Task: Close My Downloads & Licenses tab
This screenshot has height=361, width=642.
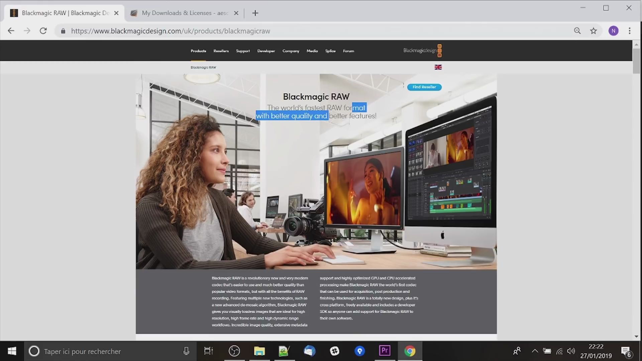Action: pyautogui.click(x=236, y=13)
